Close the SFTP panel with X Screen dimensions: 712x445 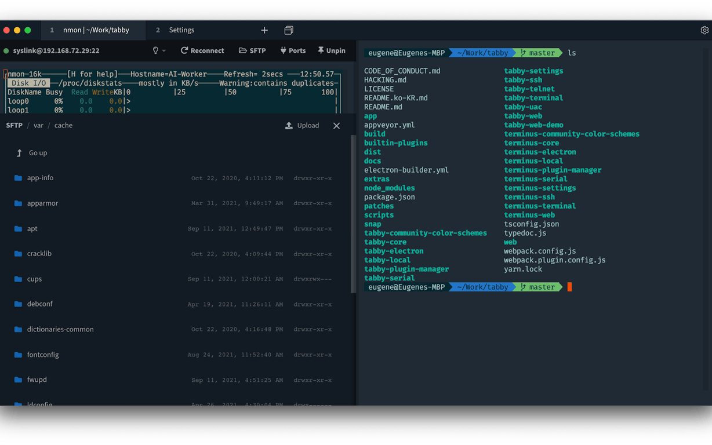336,126
